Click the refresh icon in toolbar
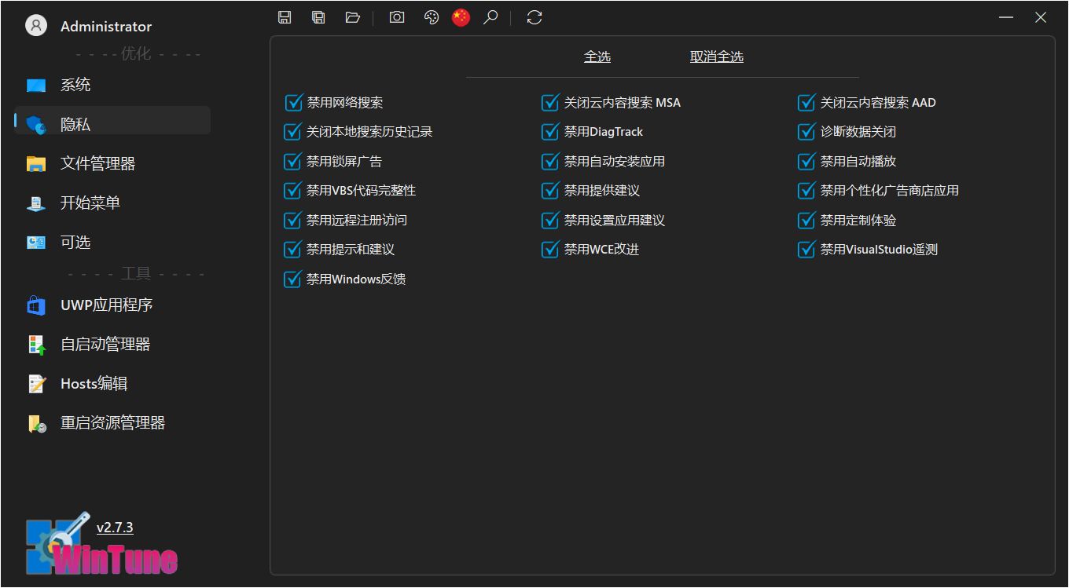Viewport: 1069px width, 588px height. tap(534, 17)
